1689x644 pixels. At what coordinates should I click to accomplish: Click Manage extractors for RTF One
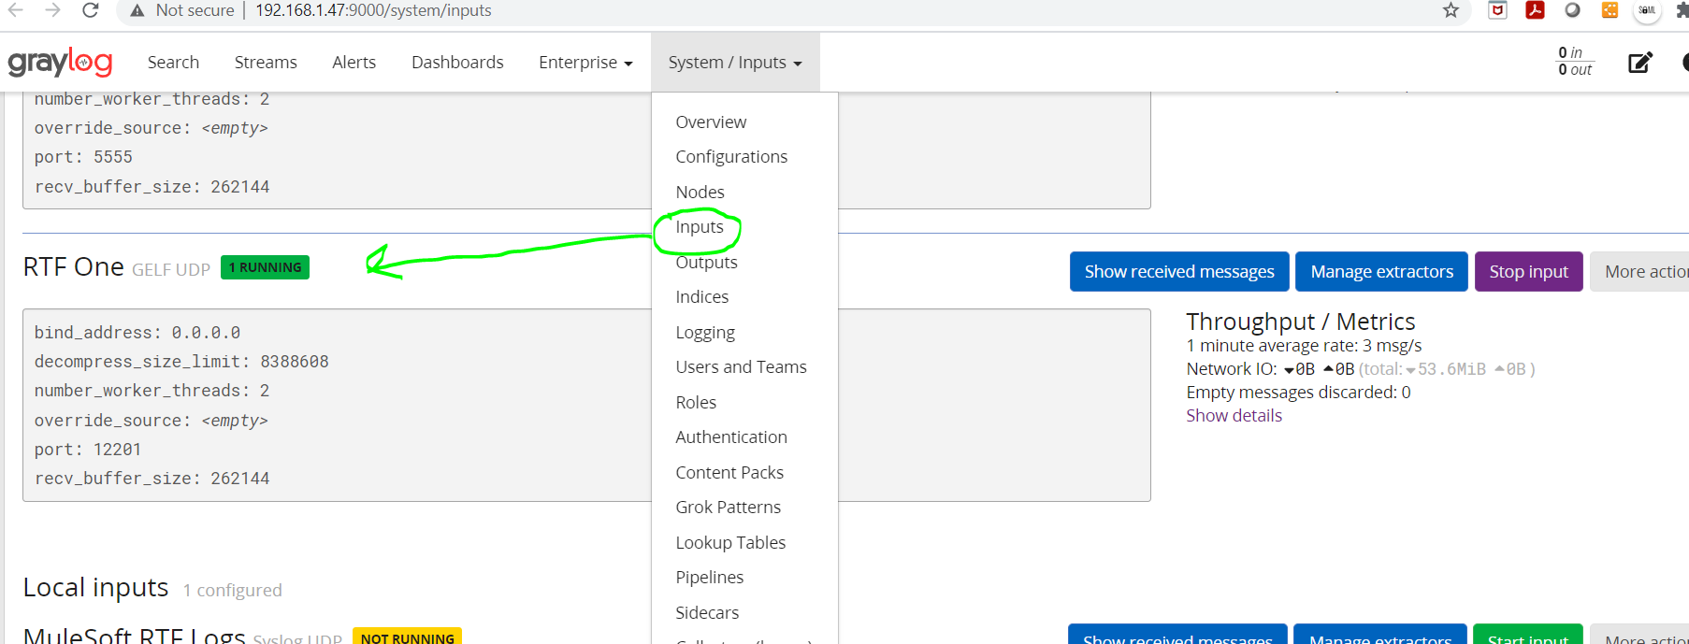(x=1381, y=272)
